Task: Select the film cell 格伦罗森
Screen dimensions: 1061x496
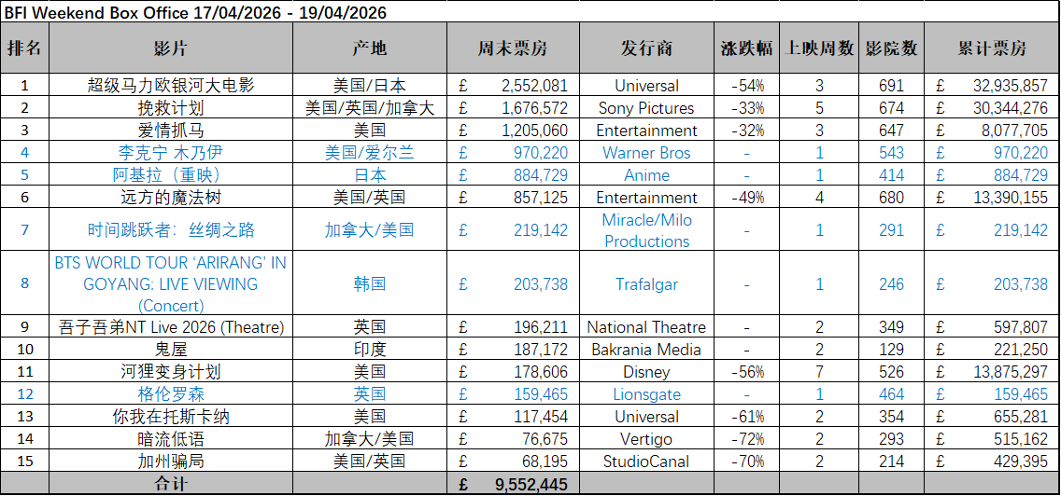Action: click(171, 394)
